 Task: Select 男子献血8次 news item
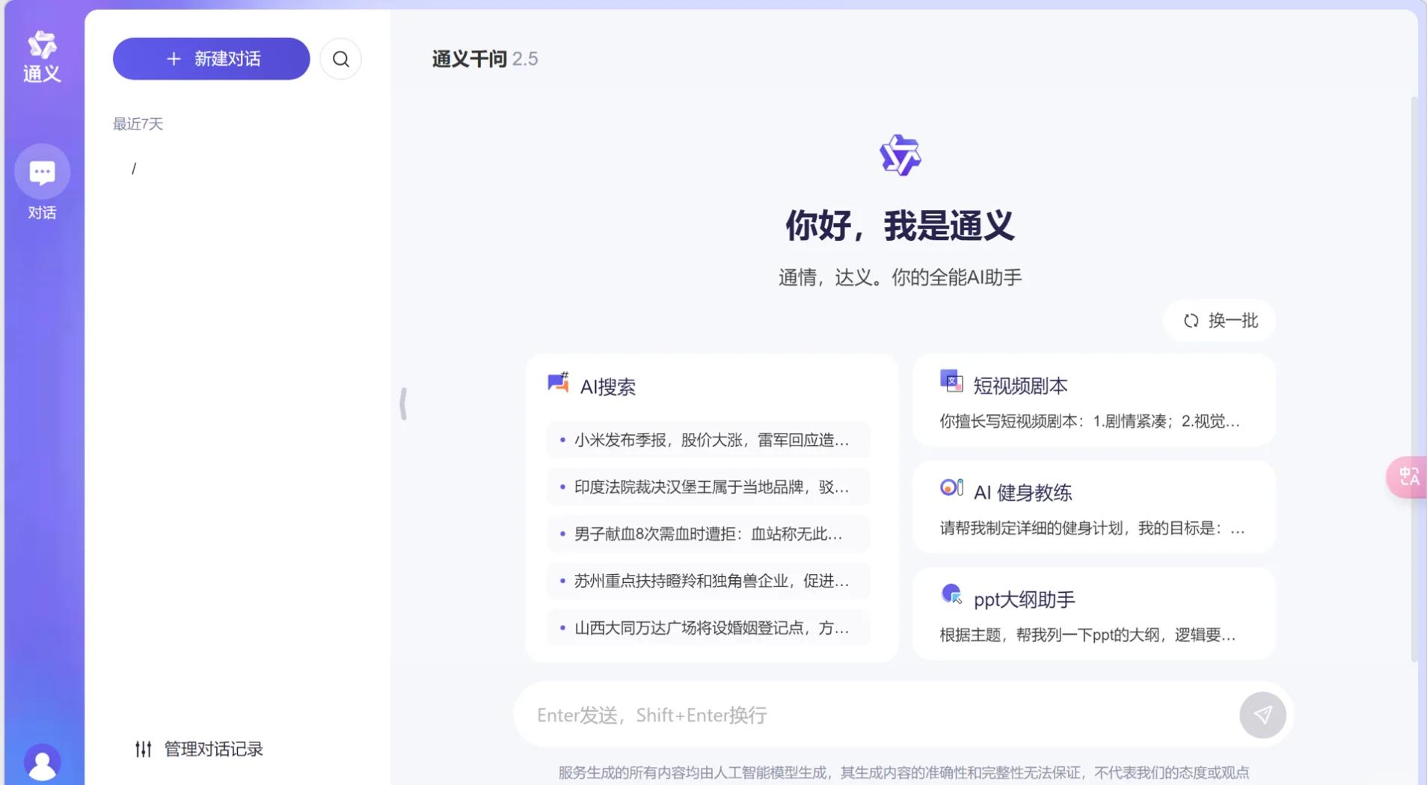[x=708, y=534]
